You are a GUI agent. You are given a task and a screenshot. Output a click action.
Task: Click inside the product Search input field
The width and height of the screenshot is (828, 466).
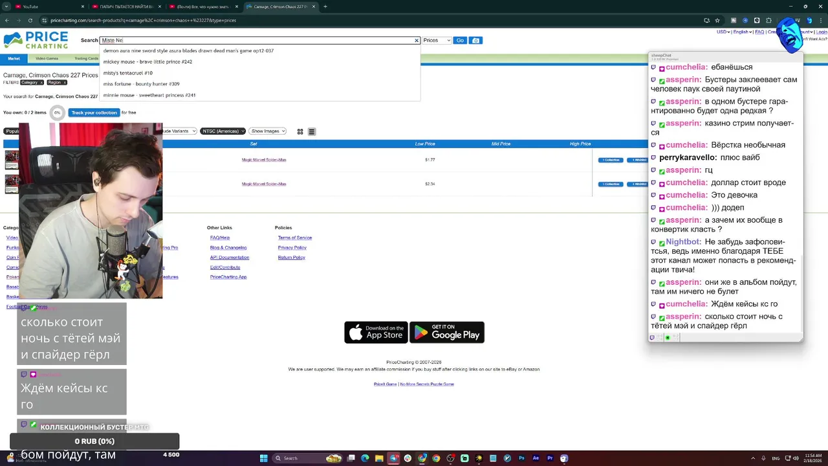coord(259,40)
